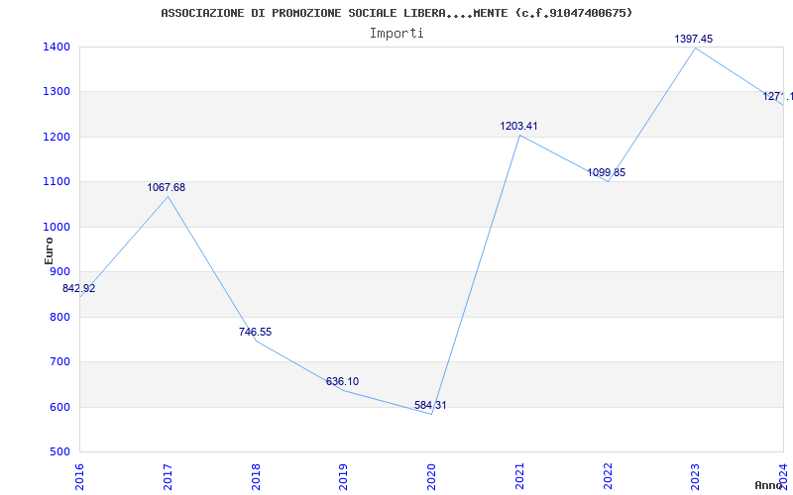Screen dimensions: 793x495
Task: Click the 1203.41 data label
Action: tap(518, 127)
